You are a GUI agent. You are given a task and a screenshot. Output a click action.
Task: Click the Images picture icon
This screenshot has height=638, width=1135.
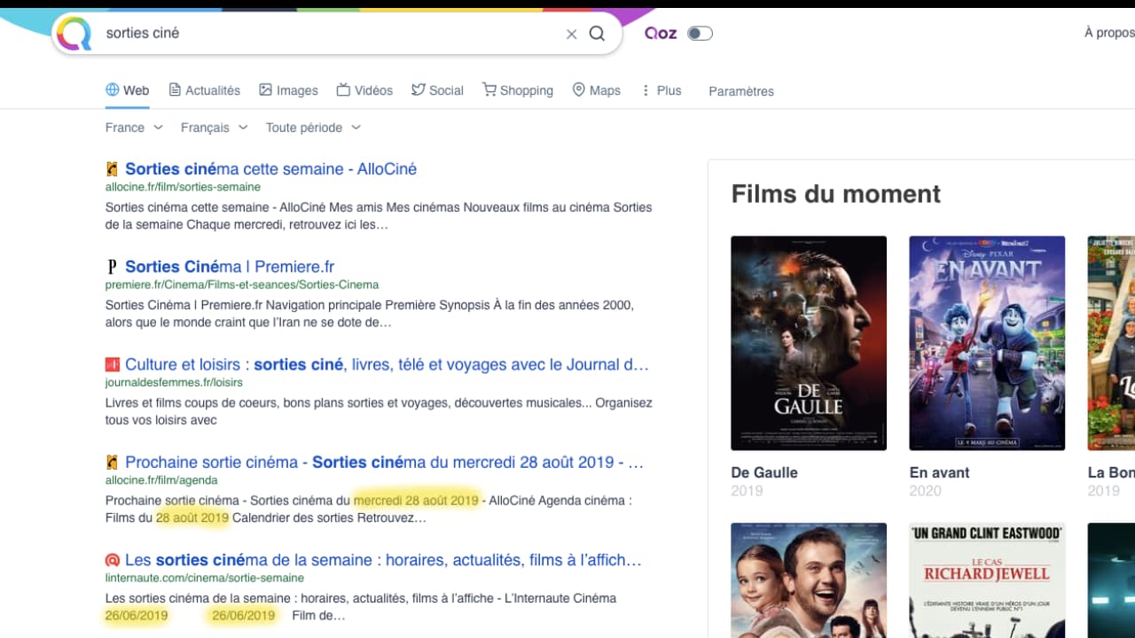[265, 89]
